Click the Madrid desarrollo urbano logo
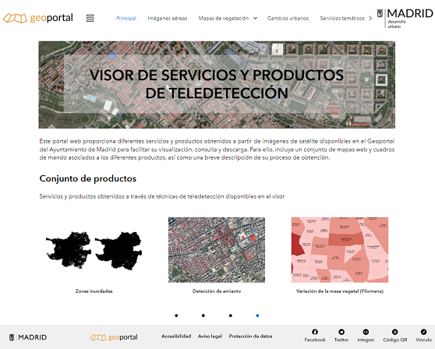435x349 pixels. [x=405, y=18]
